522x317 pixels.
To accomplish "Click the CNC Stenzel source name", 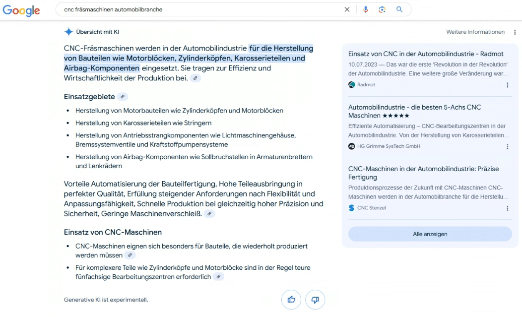I will pyautogui.click(x=372, y=208).
